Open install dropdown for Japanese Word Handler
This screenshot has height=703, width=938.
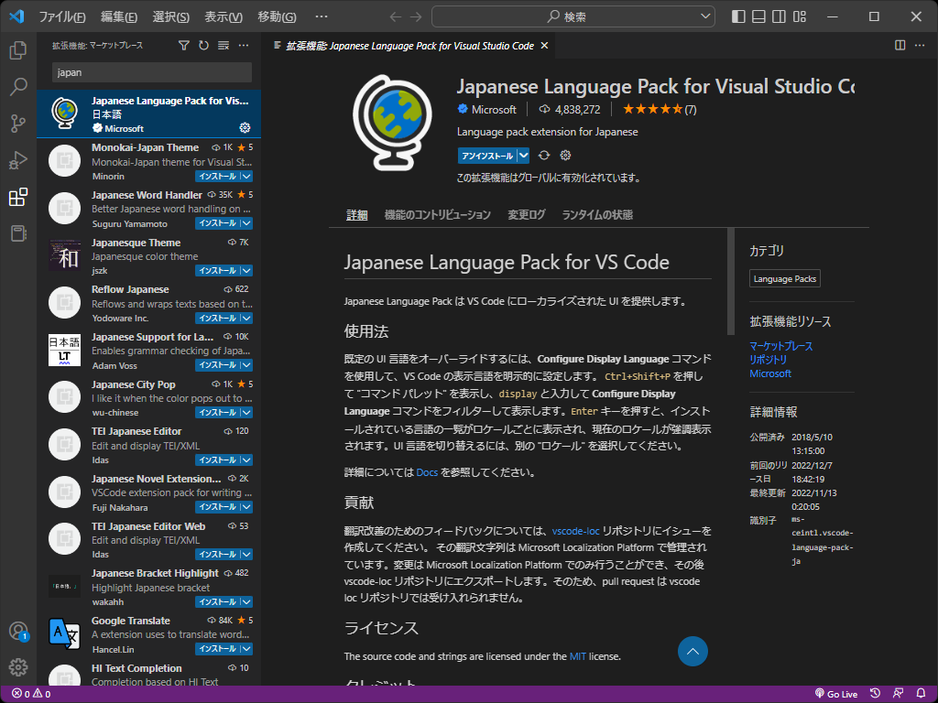[x=246, y=223]
